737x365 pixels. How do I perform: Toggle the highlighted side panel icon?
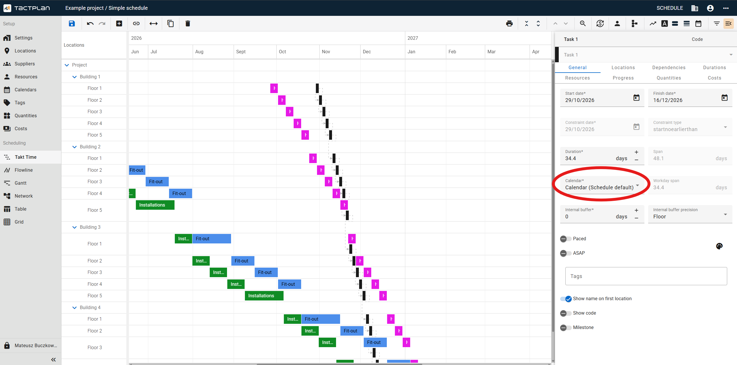tap(728, 24)
